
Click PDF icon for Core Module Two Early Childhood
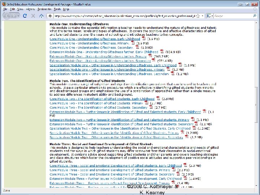point(158,98)
